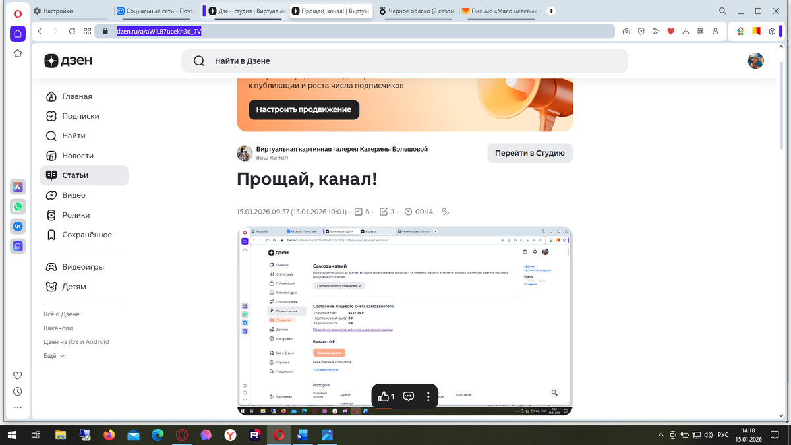This screenshot has width=791, height=445.
Task: Click the copy link icon after 00:14
Action: pyautogui.click(x=445, y=212)
